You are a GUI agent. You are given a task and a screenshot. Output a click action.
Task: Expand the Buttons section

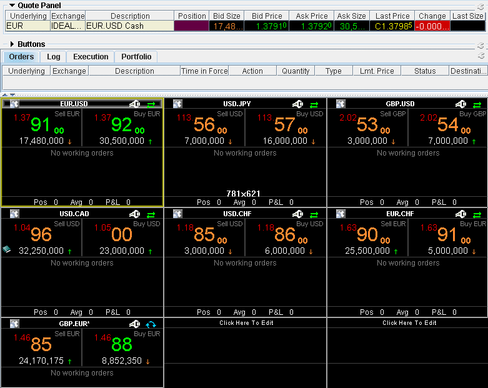click(12, 44)
